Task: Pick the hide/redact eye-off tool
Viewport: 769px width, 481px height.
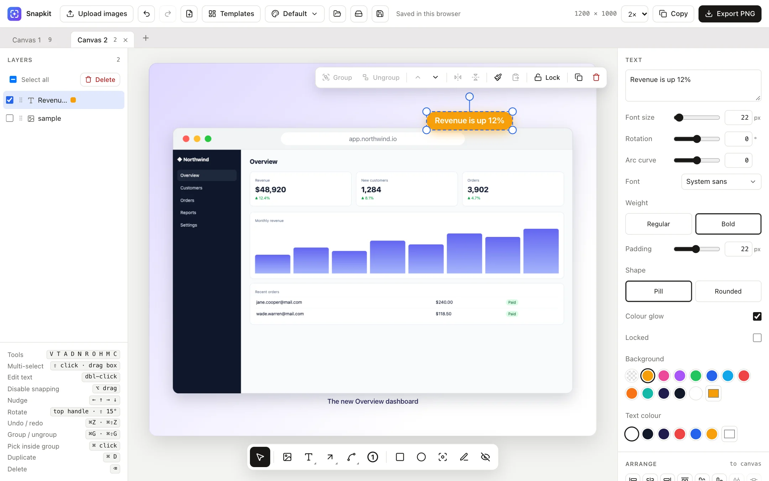Action: [485, 457]
